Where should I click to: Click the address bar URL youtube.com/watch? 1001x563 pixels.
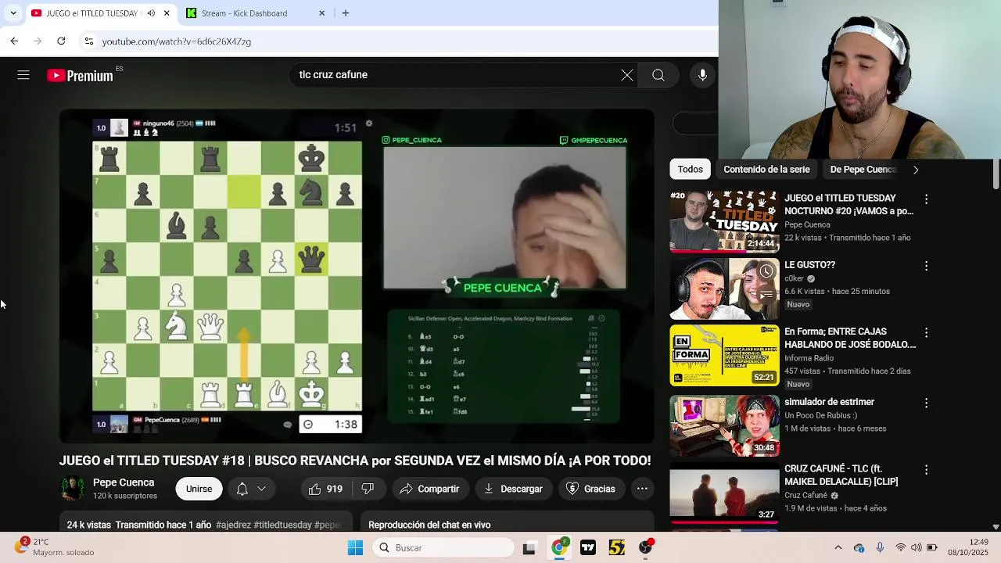177,41
